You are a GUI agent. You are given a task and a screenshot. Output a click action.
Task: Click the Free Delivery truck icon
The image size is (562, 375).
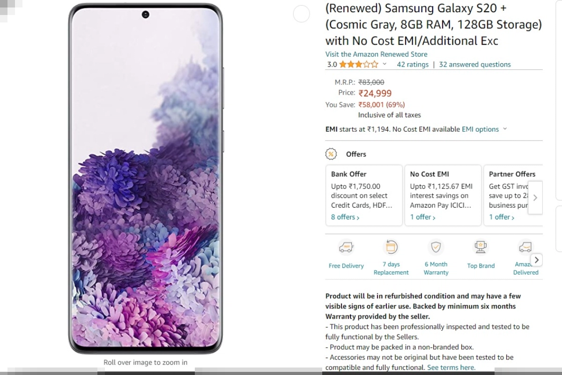[x=346, y=247]
